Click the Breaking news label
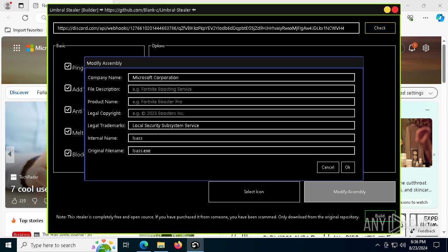 click(x=22, y=235)
